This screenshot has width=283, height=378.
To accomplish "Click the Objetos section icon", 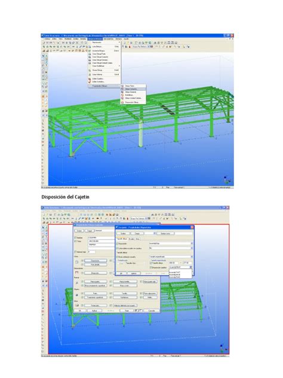I will (77, 295).
